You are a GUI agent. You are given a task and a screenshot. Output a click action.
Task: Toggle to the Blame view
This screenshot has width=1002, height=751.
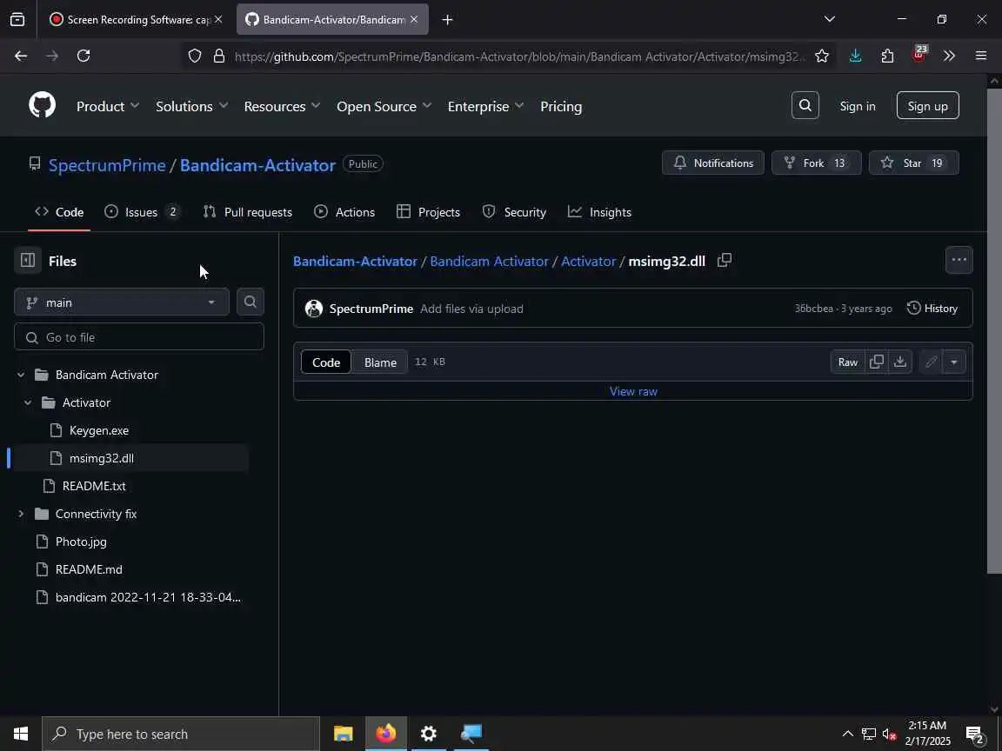click(380, 362)
